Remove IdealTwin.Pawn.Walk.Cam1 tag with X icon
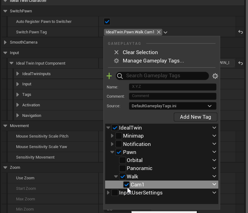The width and height of the screenshot is (248, 213). pos(159,32)
